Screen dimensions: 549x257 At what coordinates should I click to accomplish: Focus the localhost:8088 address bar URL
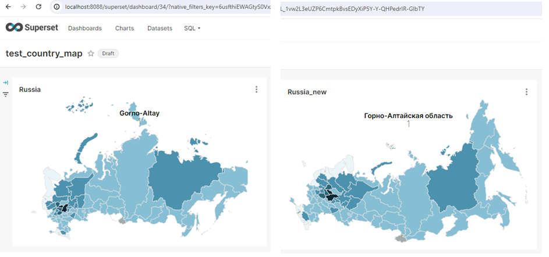pos(167,6)
